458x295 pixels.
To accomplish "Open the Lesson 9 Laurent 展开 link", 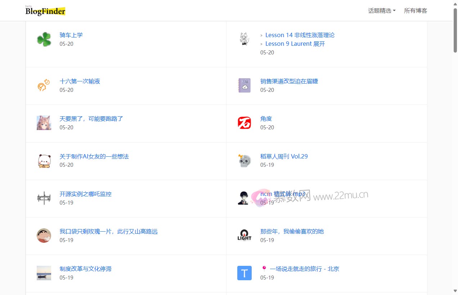I will click(295, 44).
